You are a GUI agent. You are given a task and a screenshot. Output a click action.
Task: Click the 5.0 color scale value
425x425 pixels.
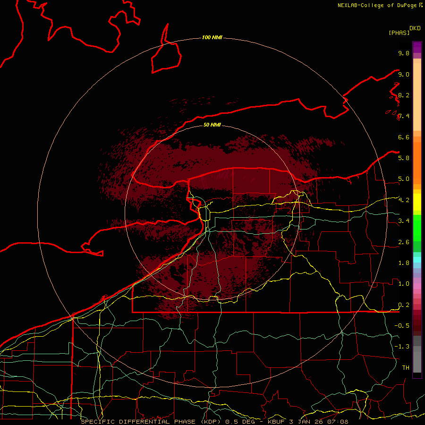[404, 179]
